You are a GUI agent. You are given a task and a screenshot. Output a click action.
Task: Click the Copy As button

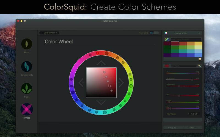173,128
